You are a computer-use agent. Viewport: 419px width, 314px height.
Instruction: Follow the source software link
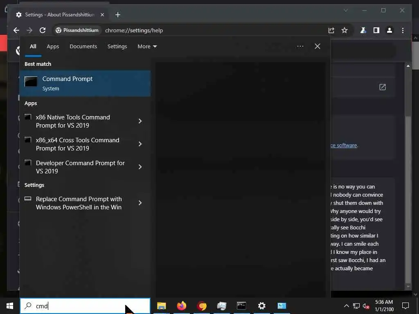tap(344, 145)
